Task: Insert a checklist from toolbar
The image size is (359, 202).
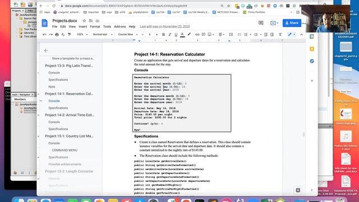Action: pos(240,34)
